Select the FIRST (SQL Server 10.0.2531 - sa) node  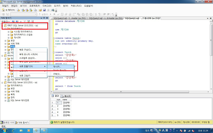(x=23, y=26)
